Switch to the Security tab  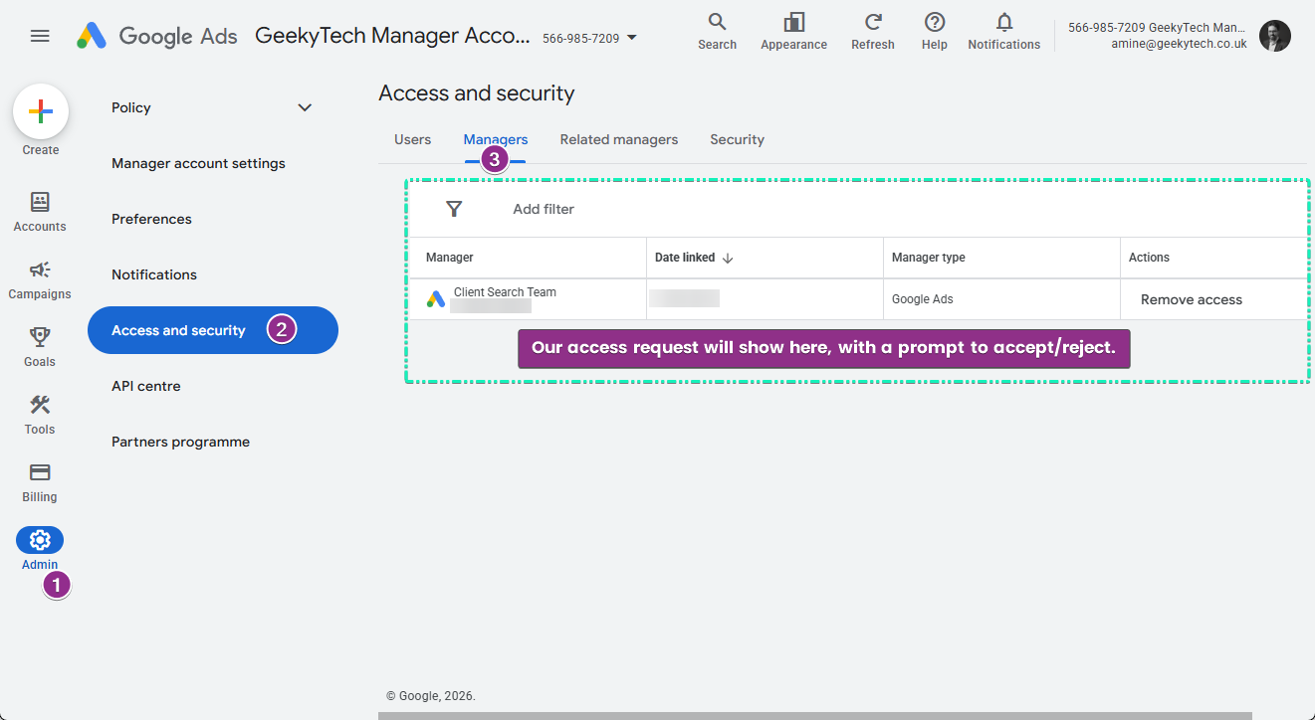pyautogui.click(x=737, y=139)
